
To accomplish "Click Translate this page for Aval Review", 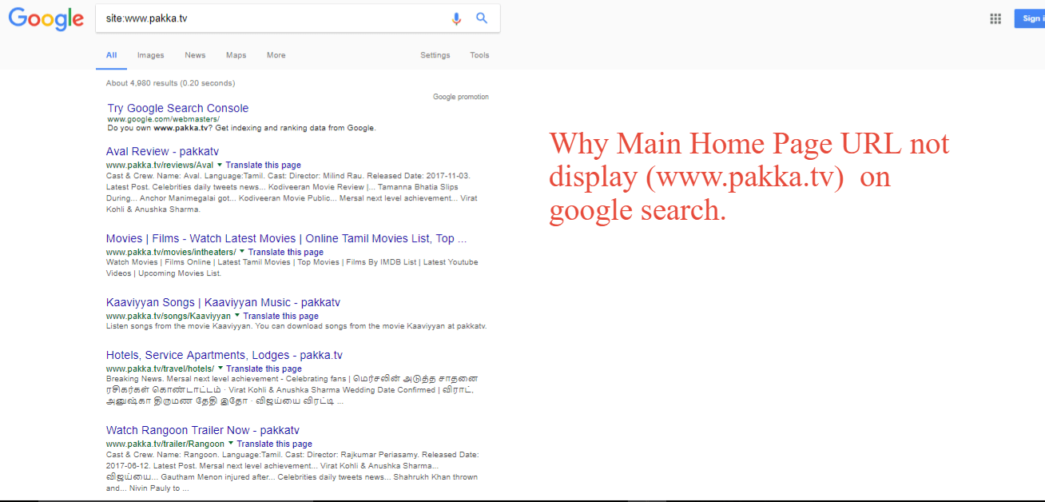I will point(264,165).
